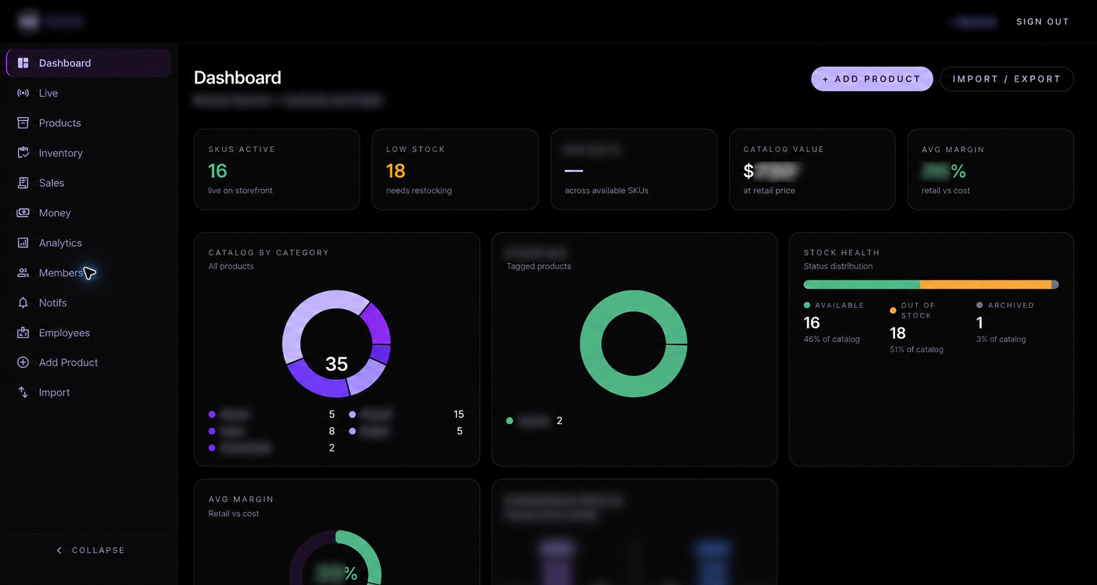Go to the Live section
This screenshot has height=585, width=1097.
[x=89, y=93]
